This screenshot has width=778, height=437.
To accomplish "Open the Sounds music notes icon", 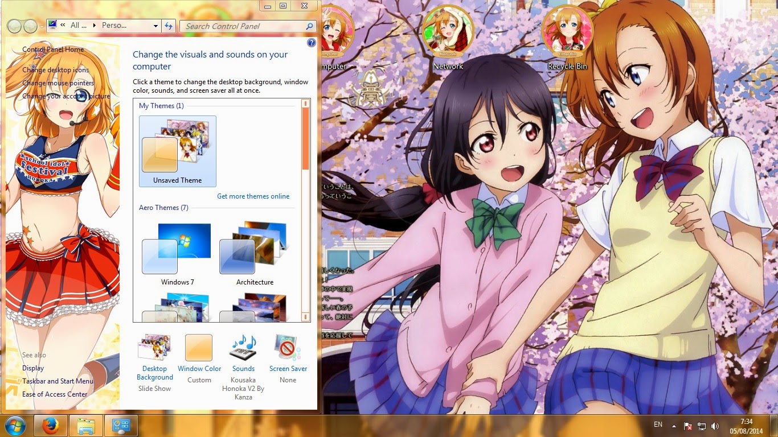I will tap(243, 348).
